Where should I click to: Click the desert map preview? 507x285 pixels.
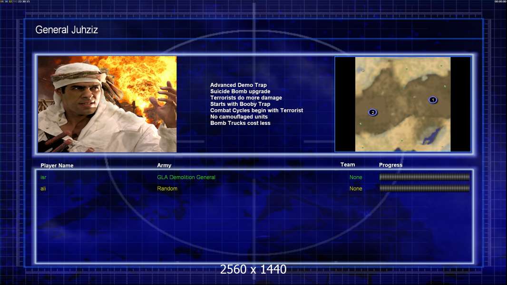402,104
